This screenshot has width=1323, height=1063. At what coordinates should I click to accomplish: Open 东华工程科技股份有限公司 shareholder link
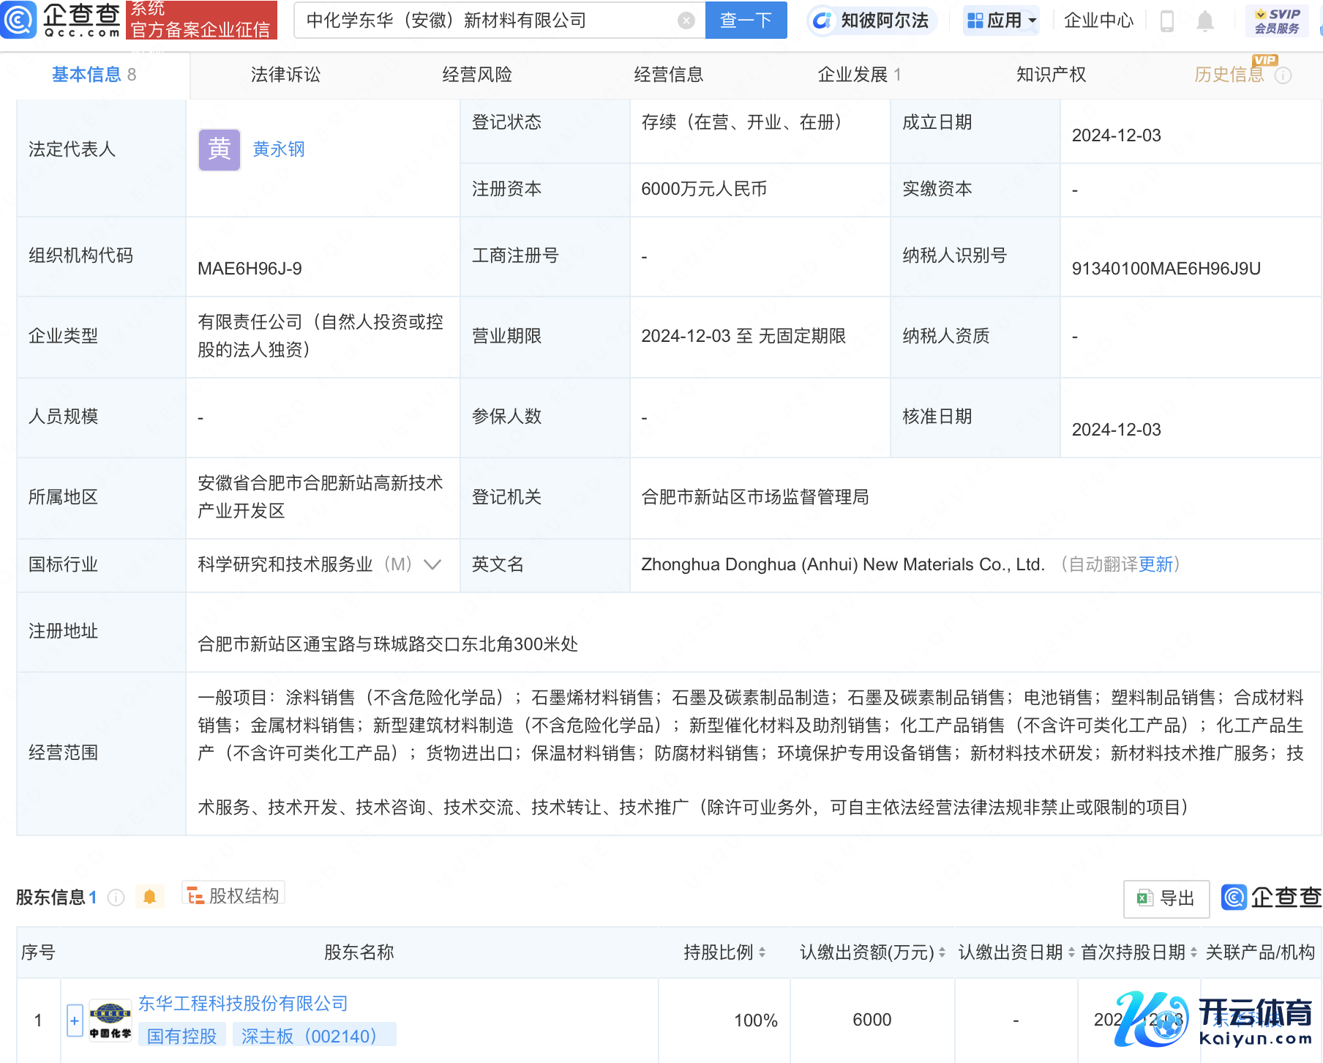pyautogui.click(x=243, y=1003)
